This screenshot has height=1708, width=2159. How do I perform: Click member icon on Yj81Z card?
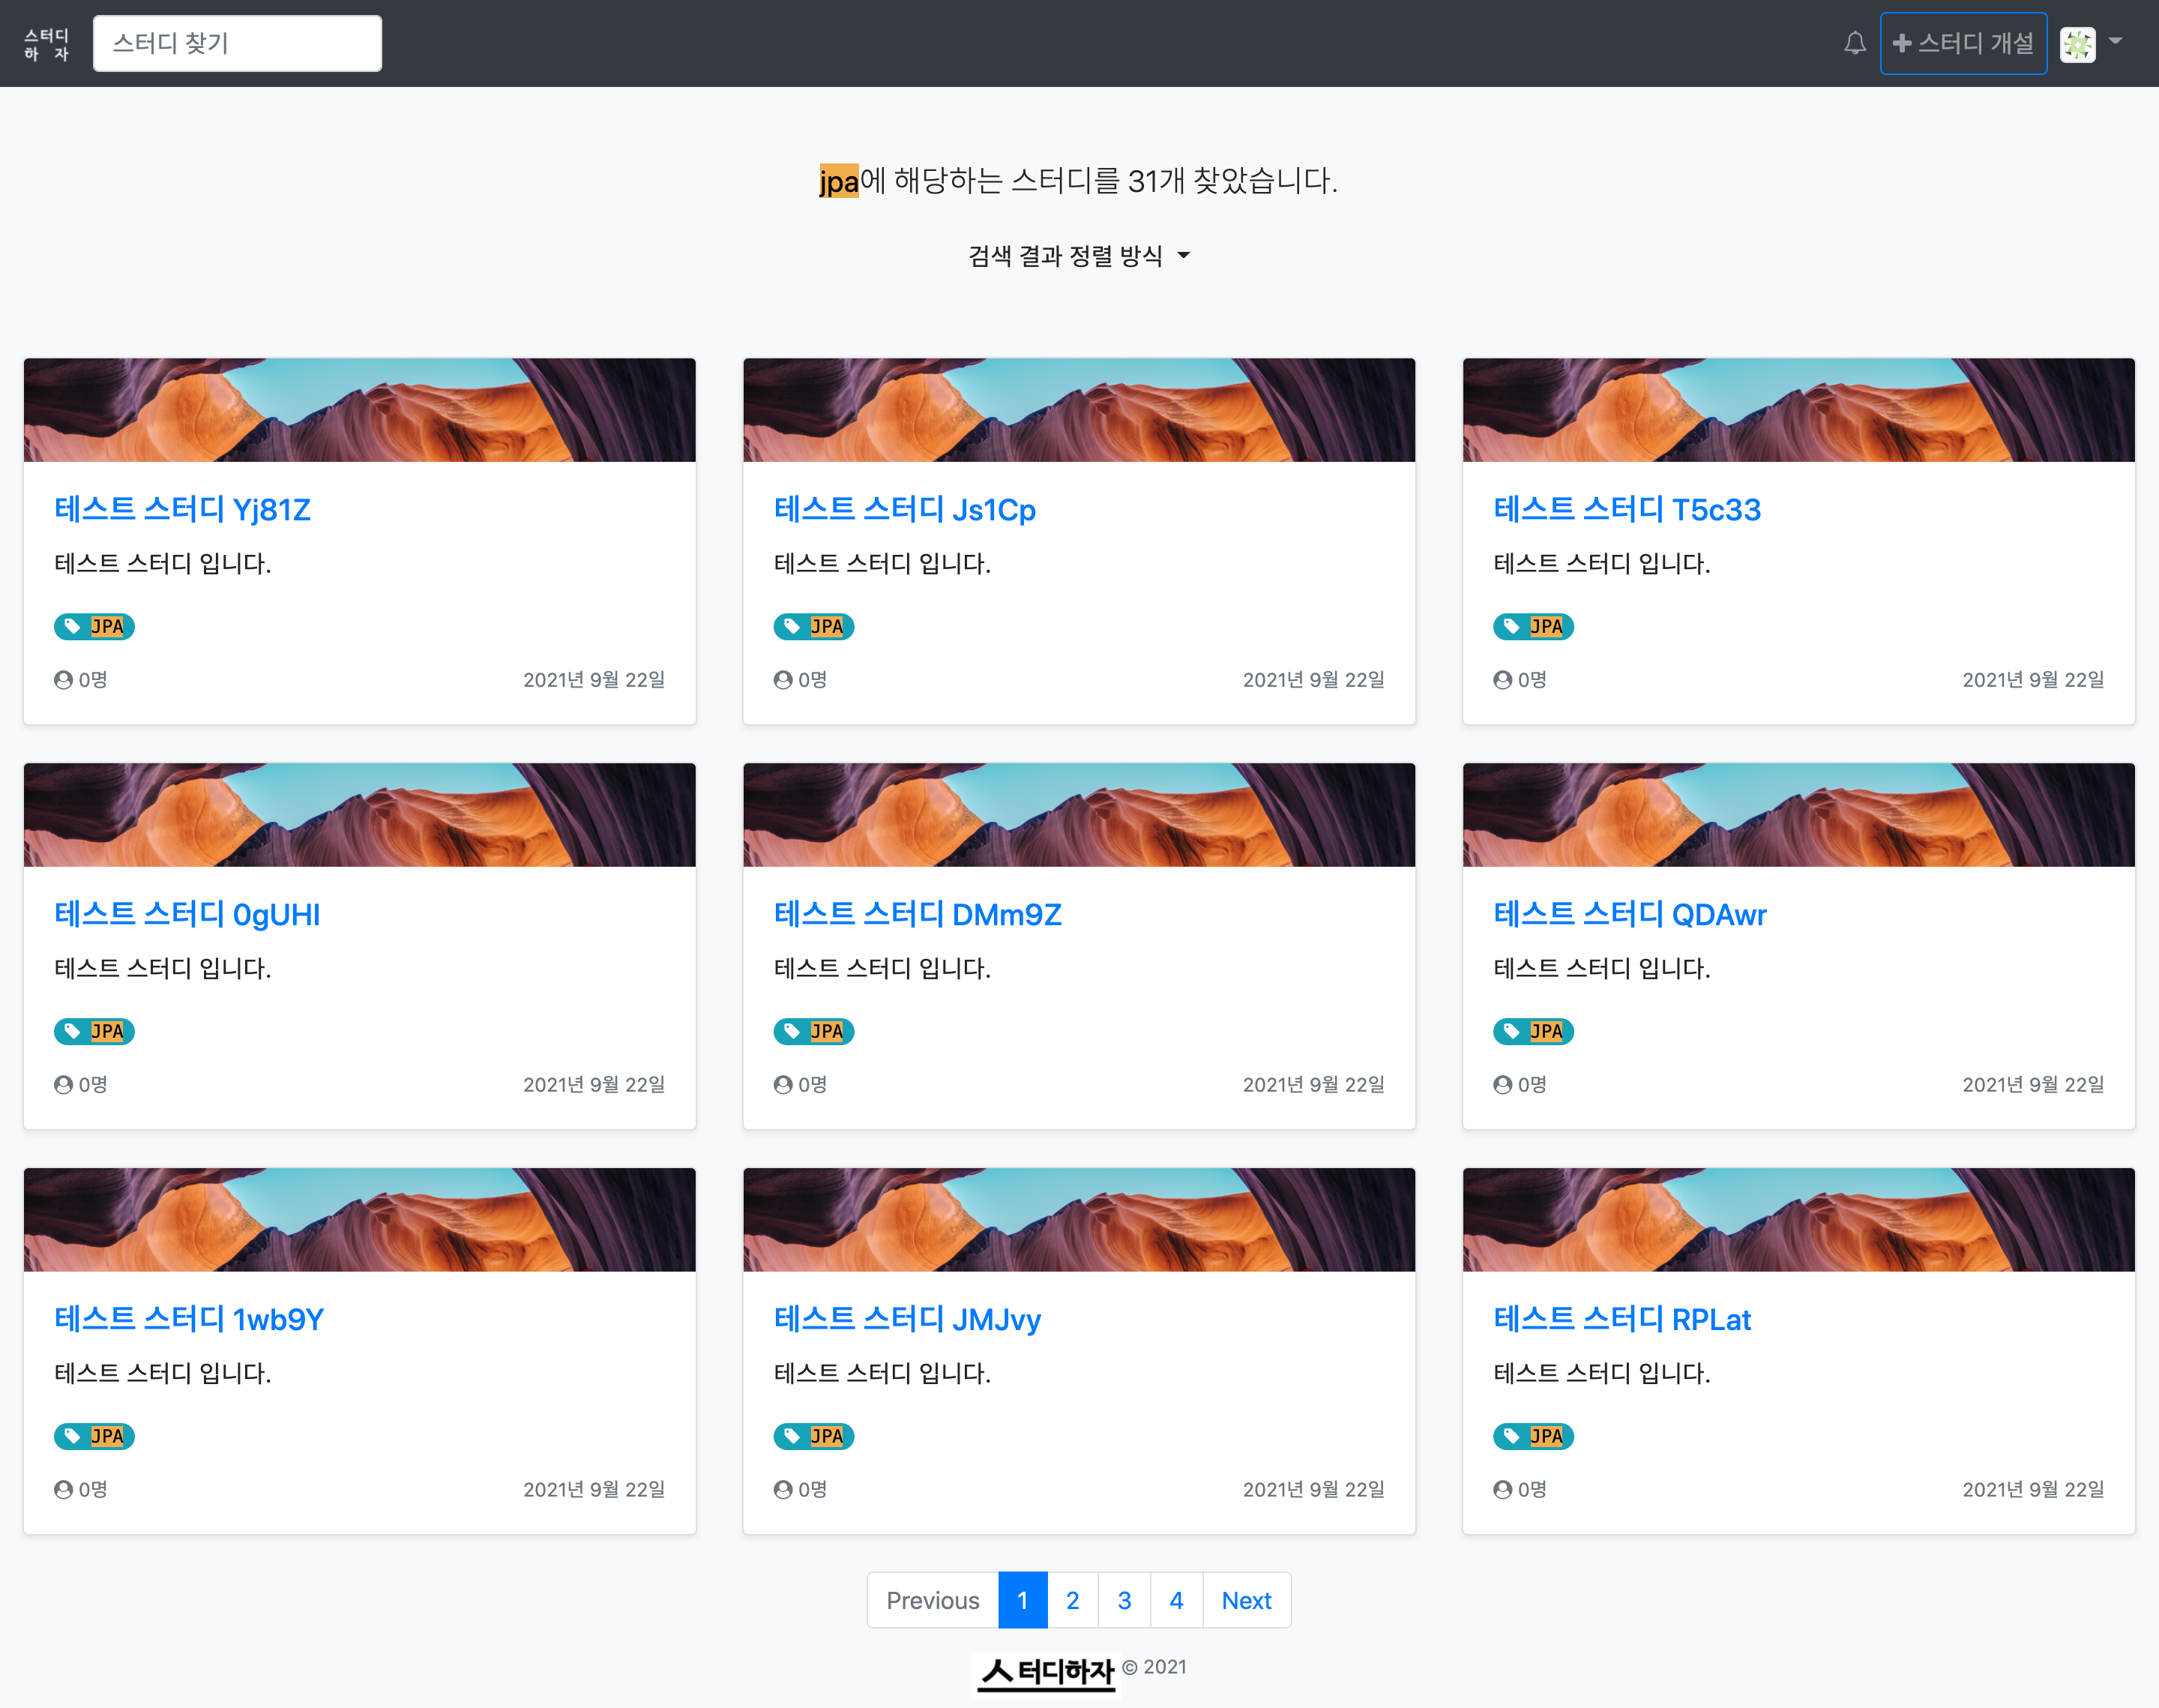(x=64, y=680)
